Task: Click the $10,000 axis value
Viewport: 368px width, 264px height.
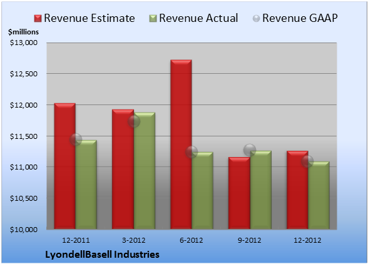Action: (24, 229)
